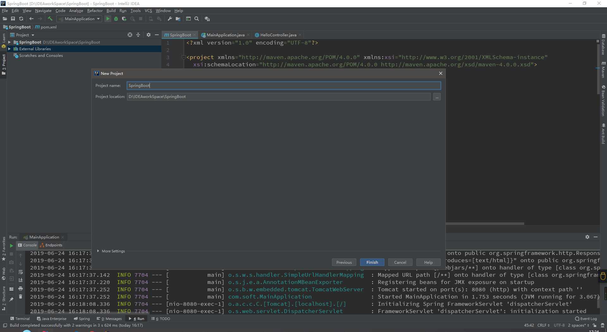Open Project panel gear settings
The image size is (607, 332).
(x=149, y=35)
